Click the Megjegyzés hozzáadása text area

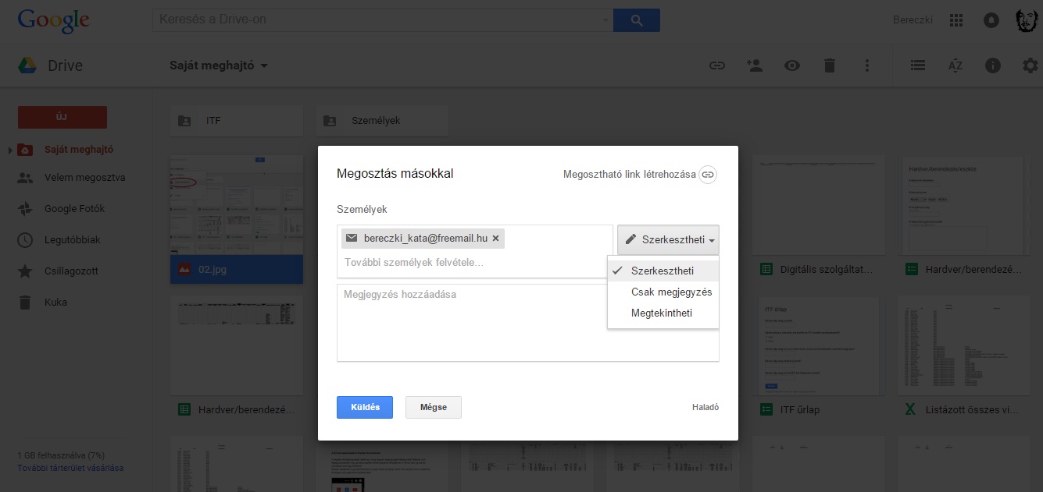pos(527,323)
